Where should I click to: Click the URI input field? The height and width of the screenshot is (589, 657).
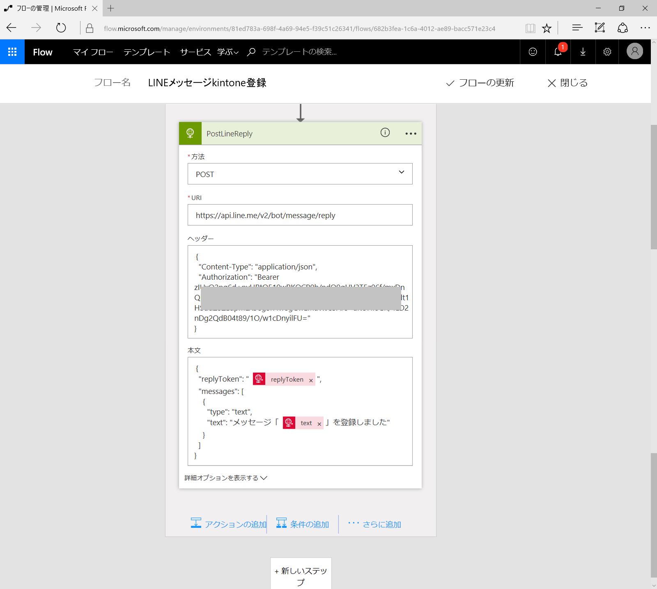pos(300,215)
